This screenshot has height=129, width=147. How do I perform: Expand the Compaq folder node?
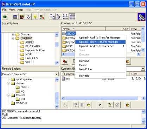(13, 35)
